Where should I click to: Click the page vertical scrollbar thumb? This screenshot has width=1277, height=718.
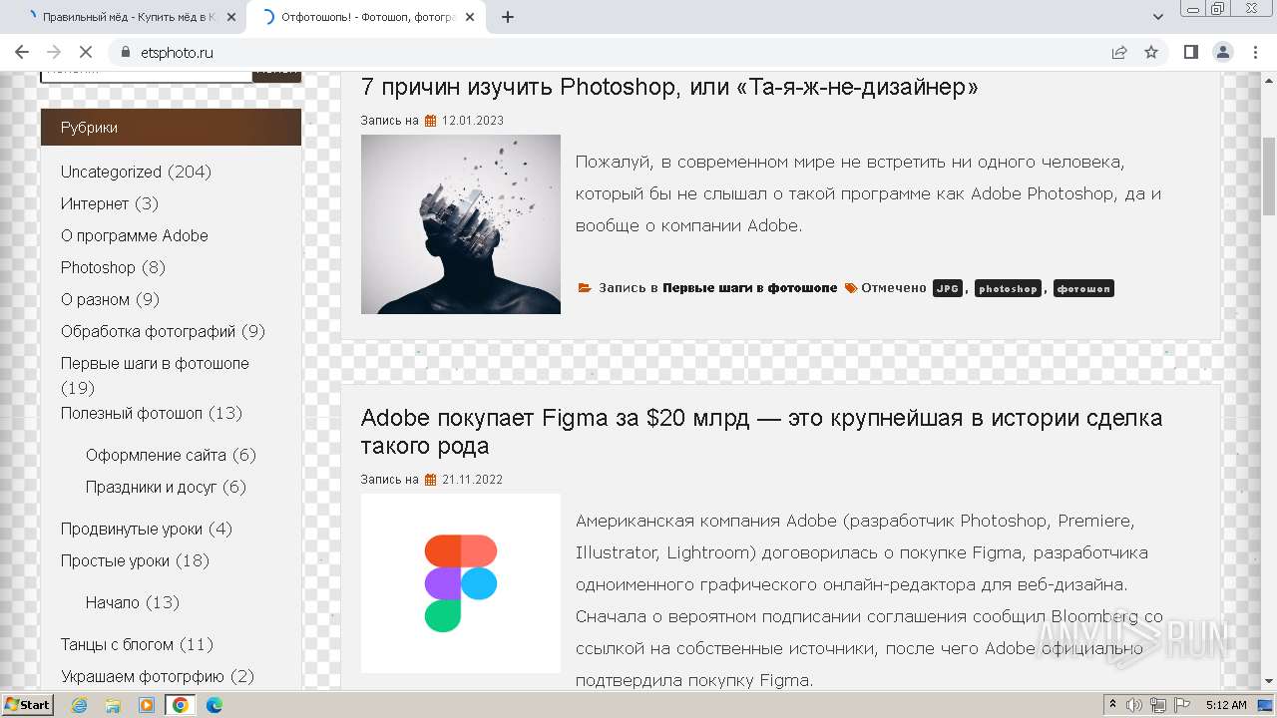point(1269,177)
